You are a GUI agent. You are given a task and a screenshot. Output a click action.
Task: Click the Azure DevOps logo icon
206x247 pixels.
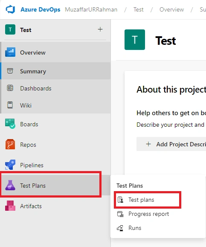pyautogui.click(x=10, y=9)
